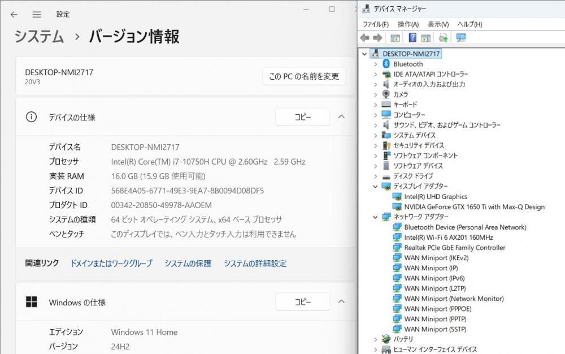Open the Settings hamburger navigation menu
Viewport: 565px width, 354px height.
37,14
